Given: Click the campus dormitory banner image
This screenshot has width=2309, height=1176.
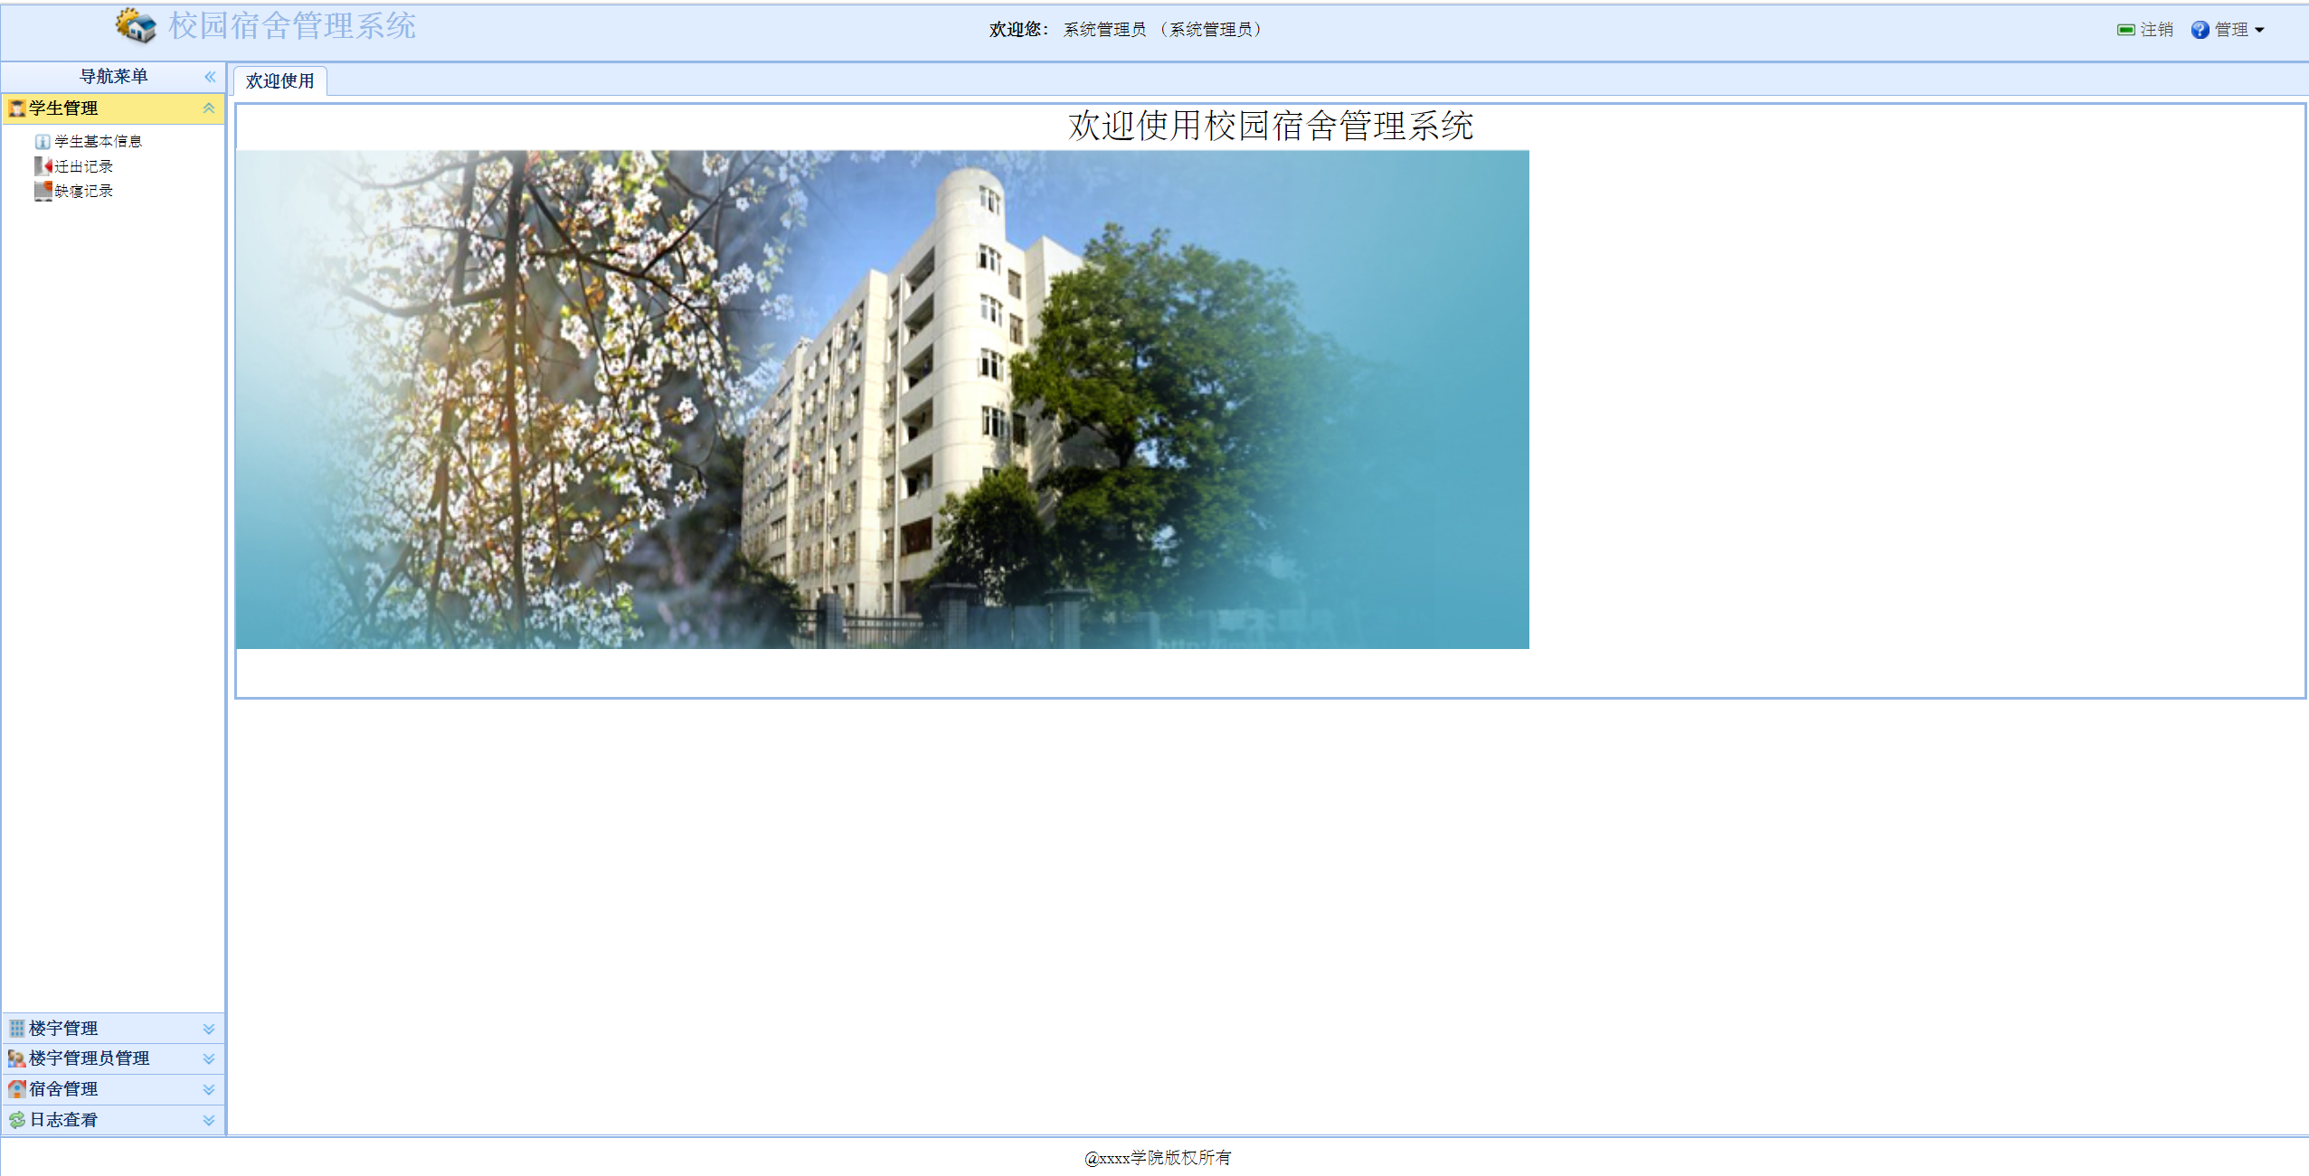Looking at the screenshot, I should click(x=882, y=399).
